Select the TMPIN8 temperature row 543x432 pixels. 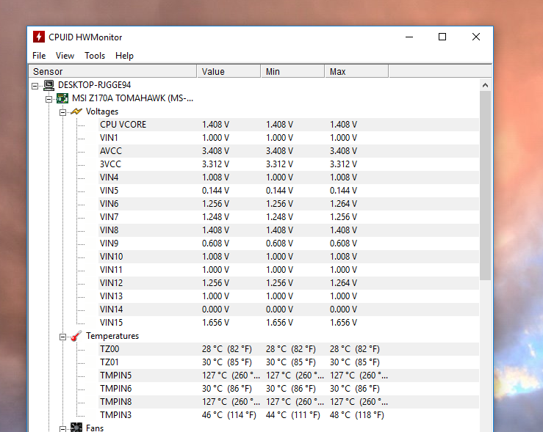click(x=289, y=402)
